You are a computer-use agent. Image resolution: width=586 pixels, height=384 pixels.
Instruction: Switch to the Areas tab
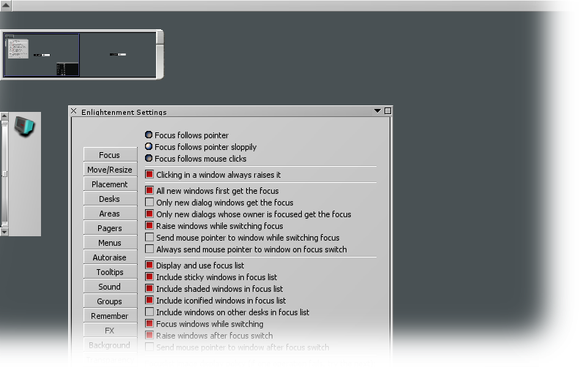(110, 214)
